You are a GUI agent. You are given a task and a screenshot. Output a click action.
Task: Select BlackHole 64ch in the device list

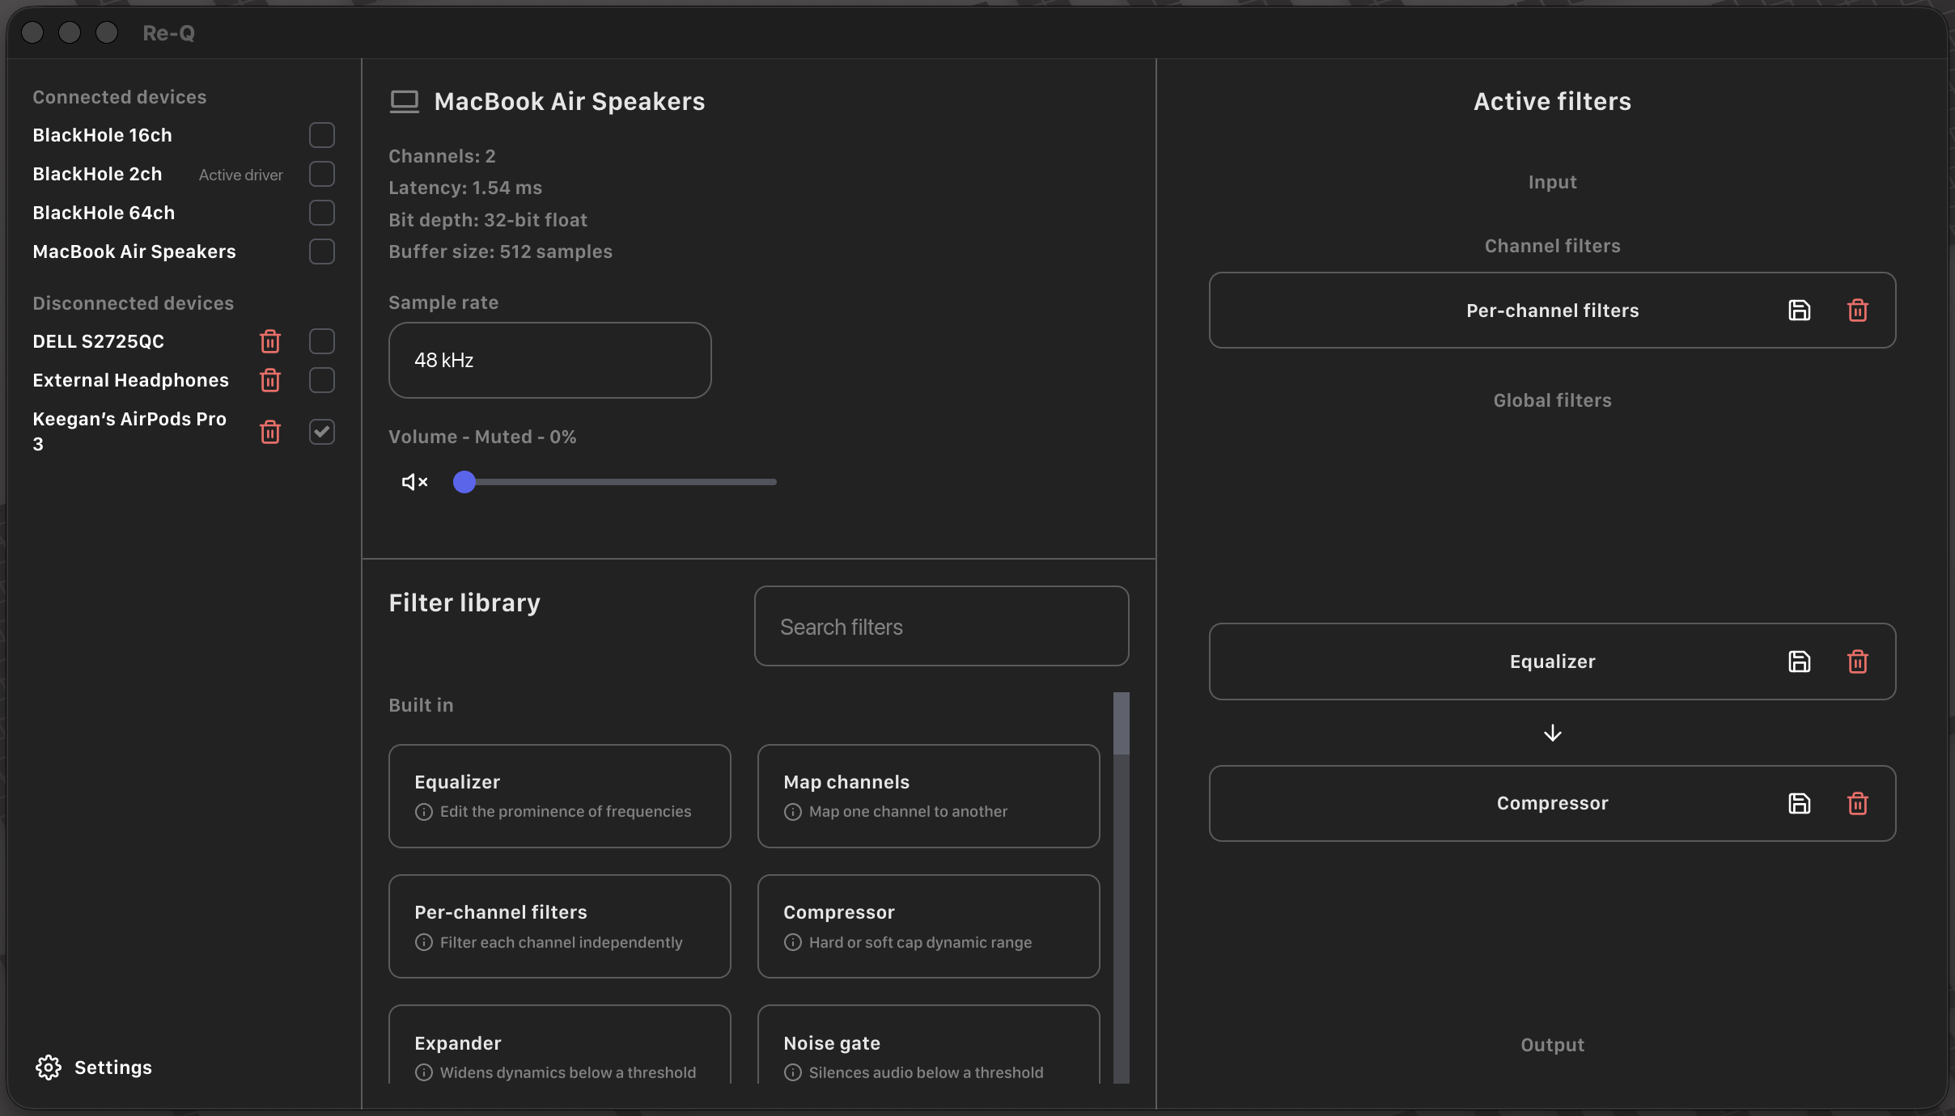pyautogui.click(x=104, y=213)
